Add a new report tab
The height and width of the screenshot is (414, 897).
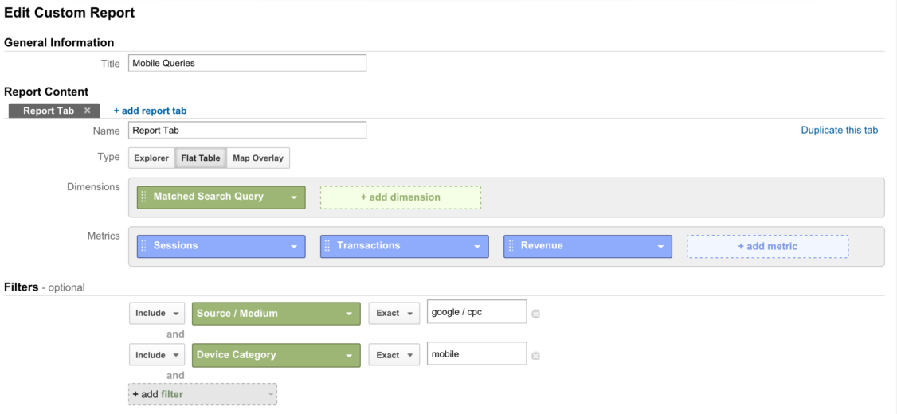pyautogui.click(x=150, y=111)
